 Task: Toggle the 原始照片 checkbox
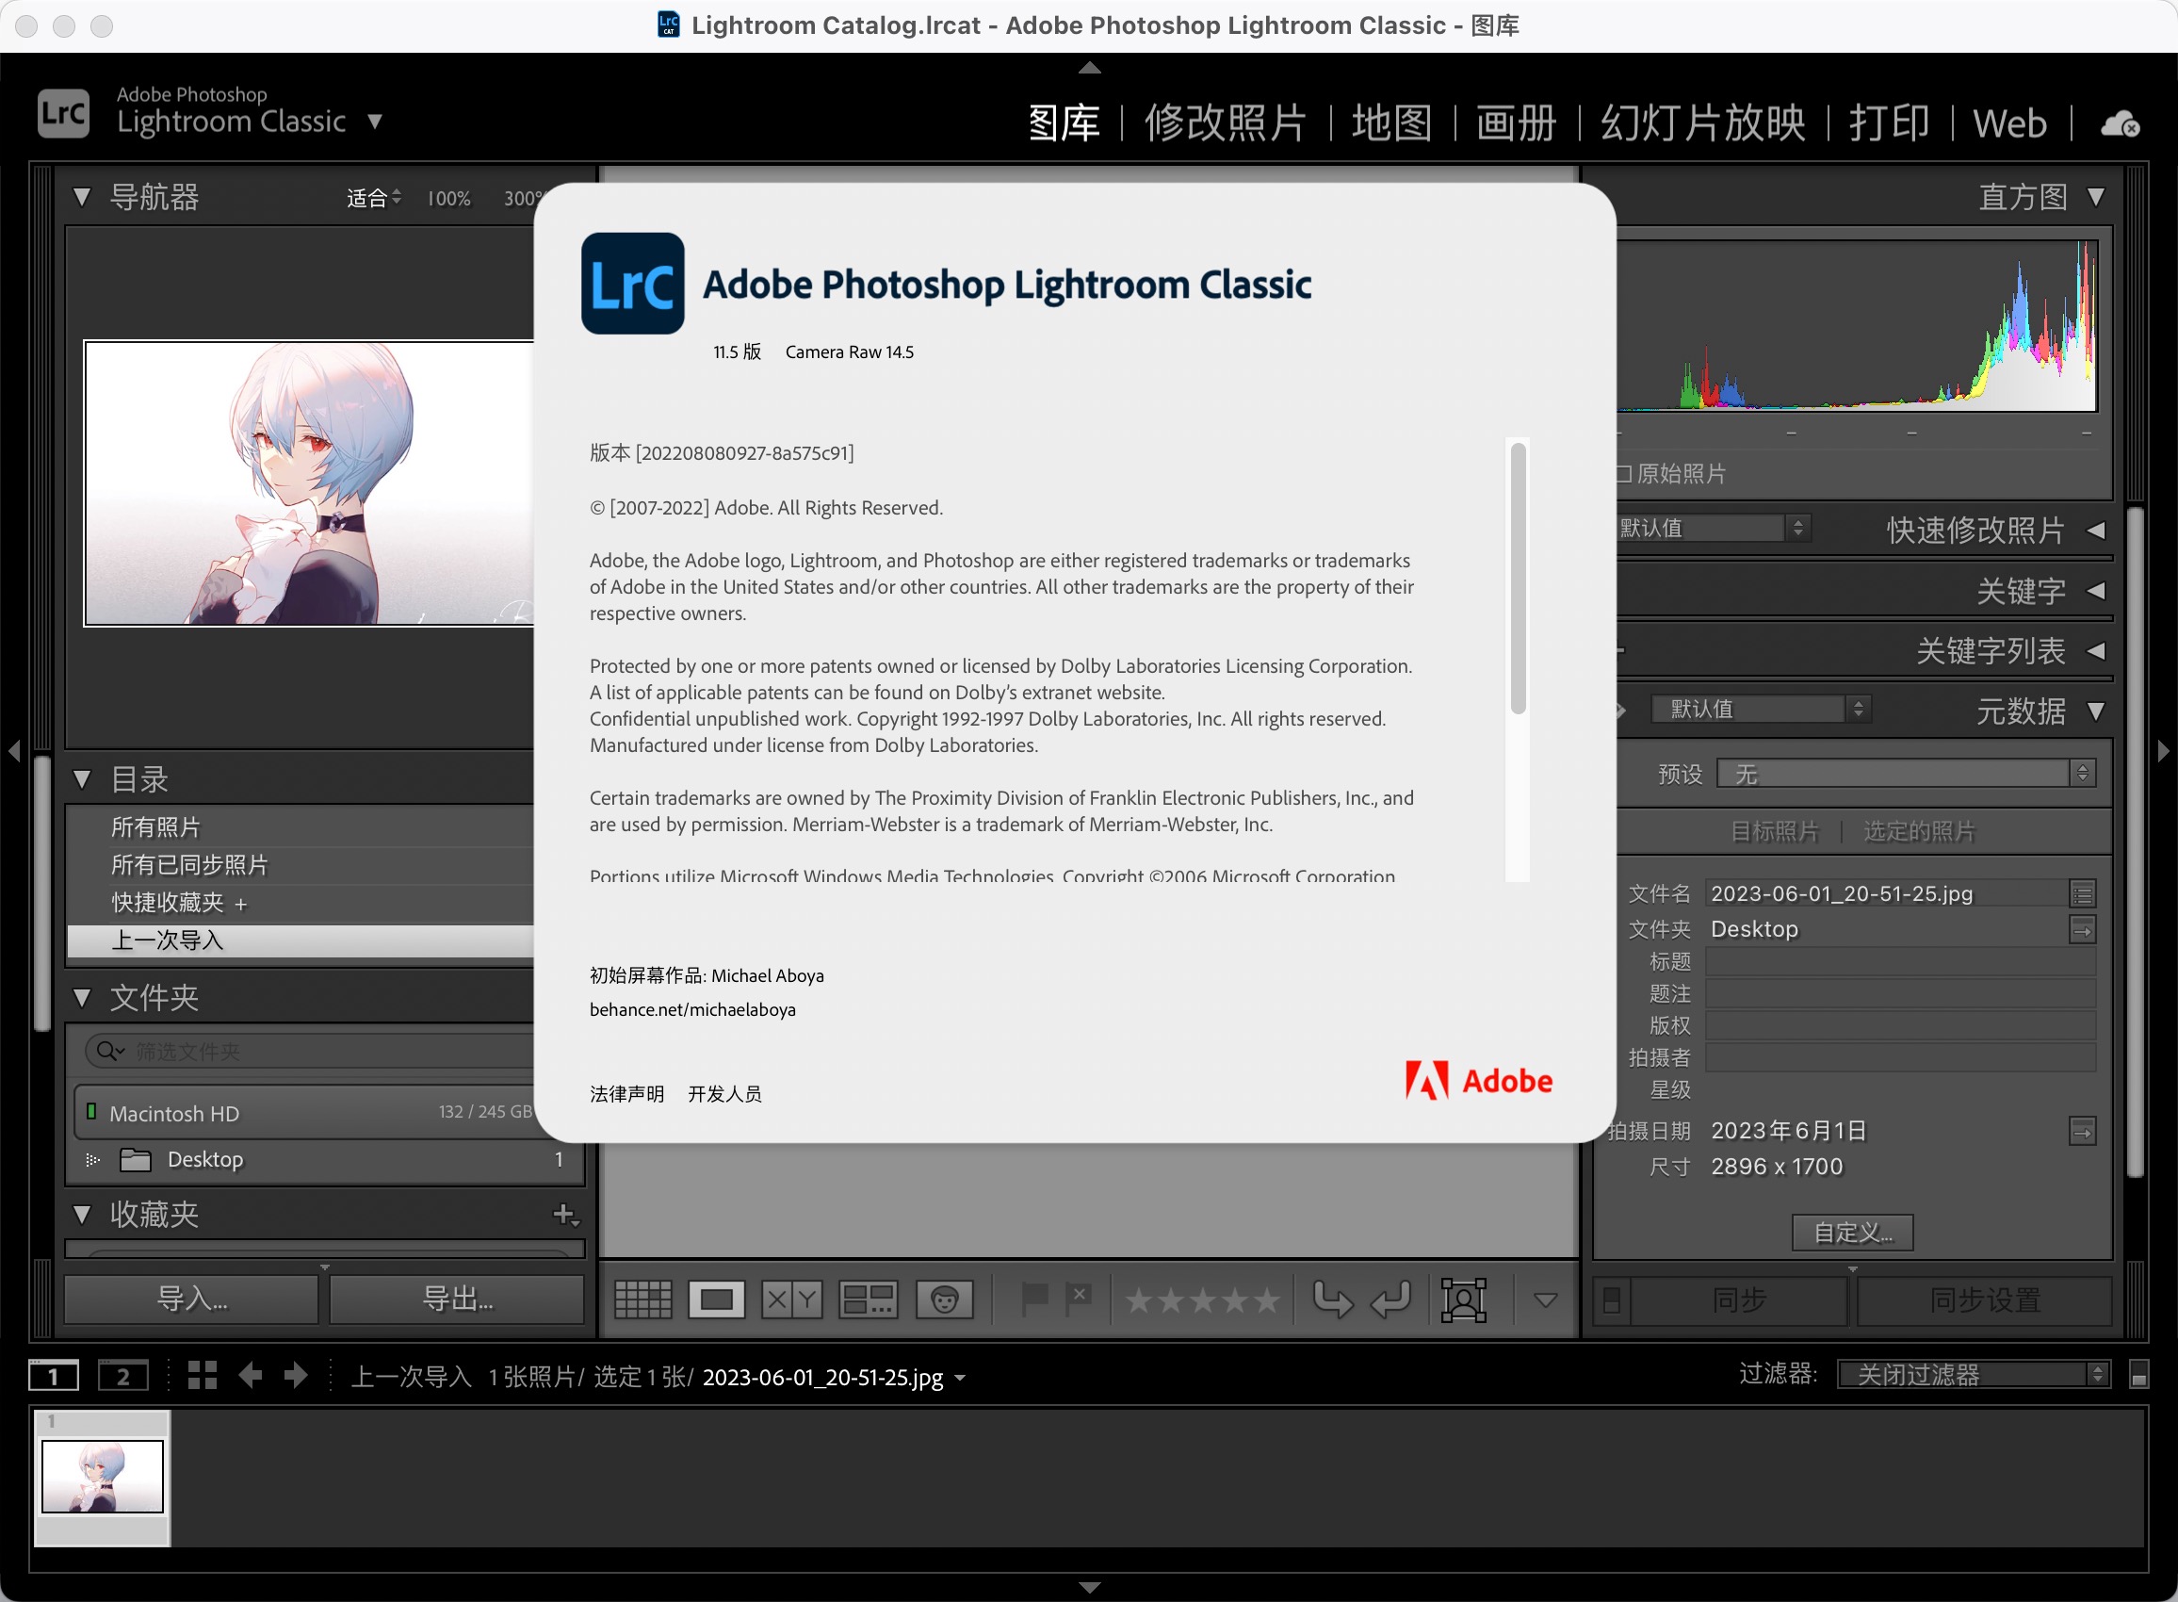pyautogui.click(x=1622, y=474)
